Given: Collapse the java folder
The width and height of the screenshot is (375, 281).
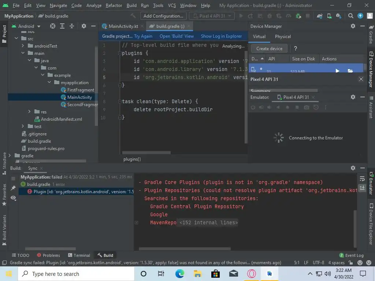Looking at the screenshot, I should (29, 60).
